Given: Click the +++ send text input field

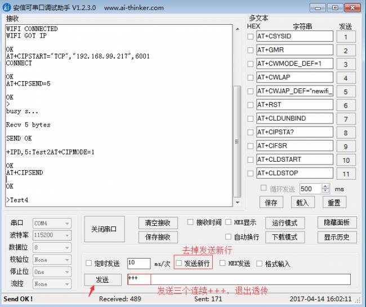Looking at the screenshot, I should pos(239,279).
